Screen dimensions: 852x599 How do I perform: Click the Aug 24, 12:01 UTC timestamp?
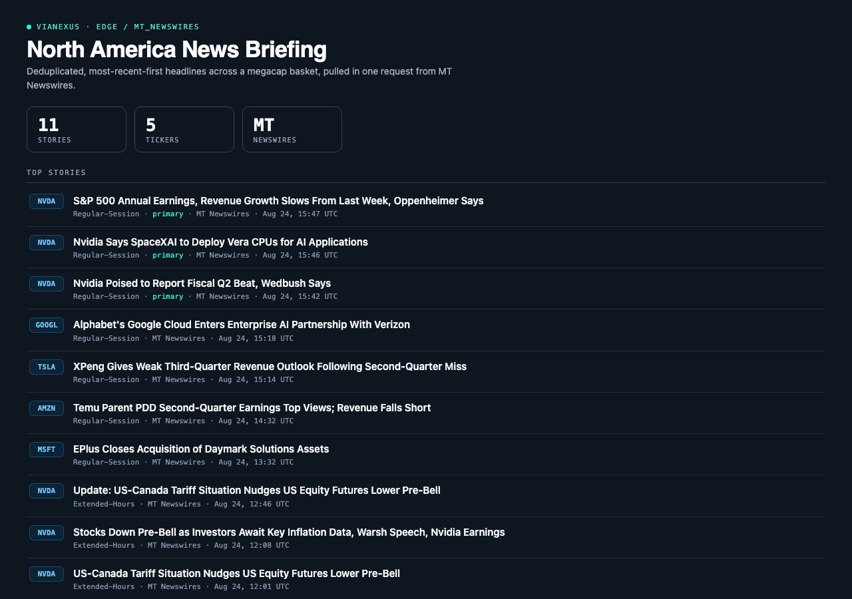click(252, 587)
